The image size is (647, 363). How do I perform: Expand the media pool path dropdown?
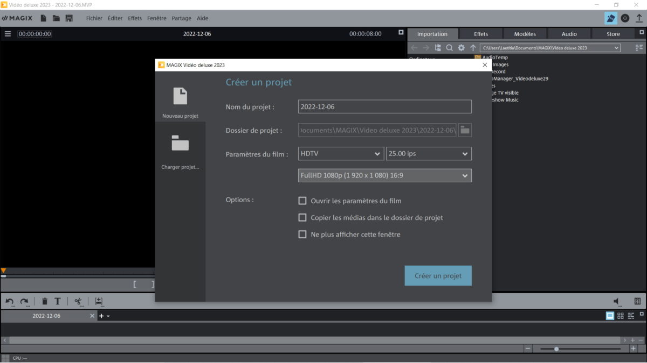617,48
